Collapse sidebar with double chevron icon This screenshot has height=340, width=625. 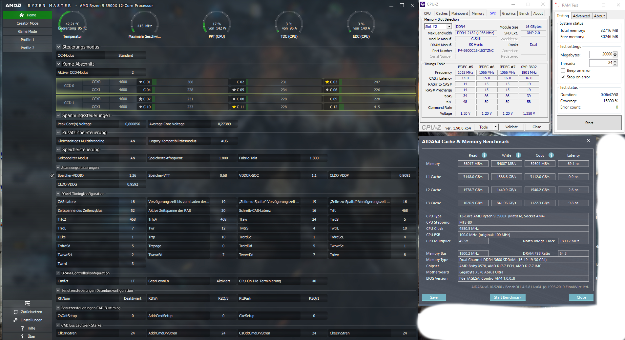coord(52,176)
